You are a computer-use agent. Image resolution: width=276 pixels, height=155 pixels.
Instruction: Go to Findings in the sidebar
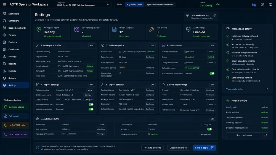pyautogui.click(x=12, y=56)
